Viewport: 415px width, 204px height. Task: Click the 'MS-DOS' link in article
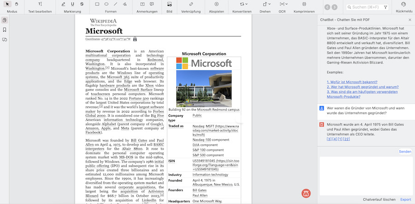coord(125,157)
